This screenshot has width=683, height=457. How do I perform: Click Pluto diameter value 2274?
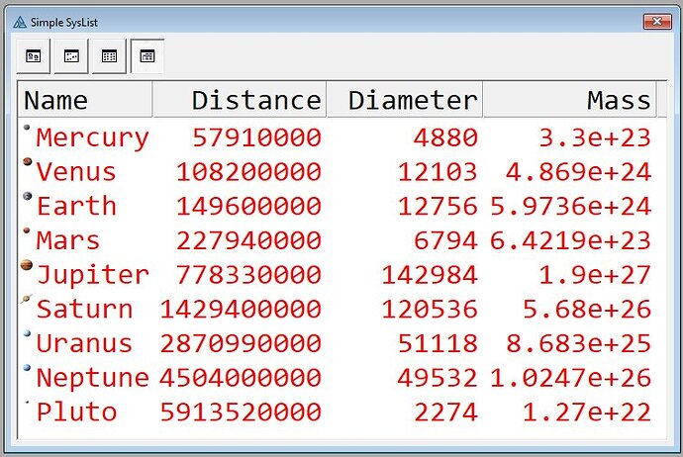[445, 411]
